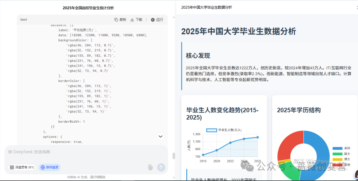
Task: Click the html language label
Action: click(24, 20)
